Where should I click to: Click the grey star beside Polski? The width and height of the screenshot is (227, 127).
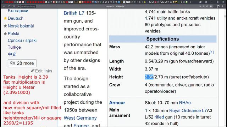coord(5,34)
